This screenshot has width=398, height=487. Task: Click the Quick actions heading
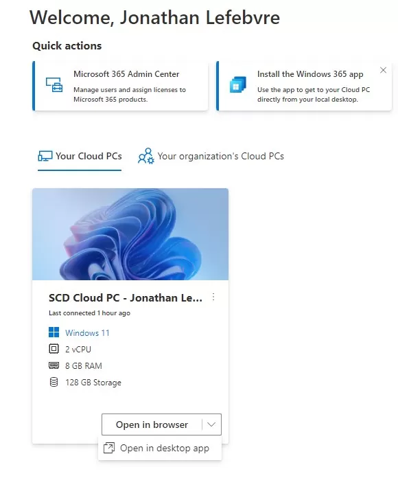point(67,45)
